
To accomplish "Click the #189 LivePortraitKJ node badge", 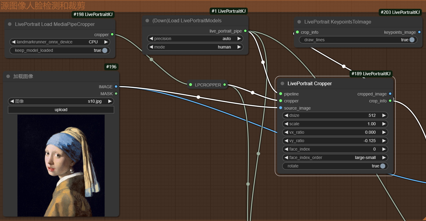I will click(371, 74).
